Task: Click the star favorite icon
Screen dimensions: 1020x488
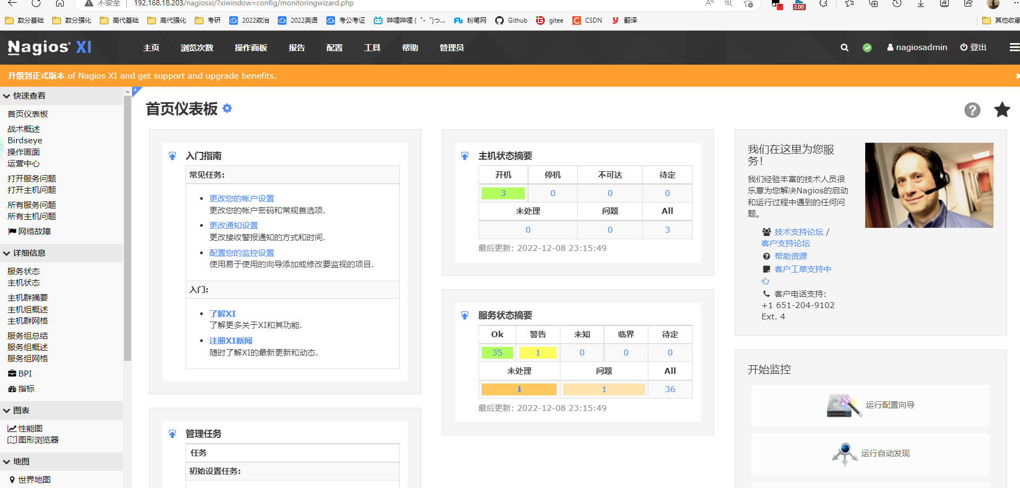Action: [1002, 110]
